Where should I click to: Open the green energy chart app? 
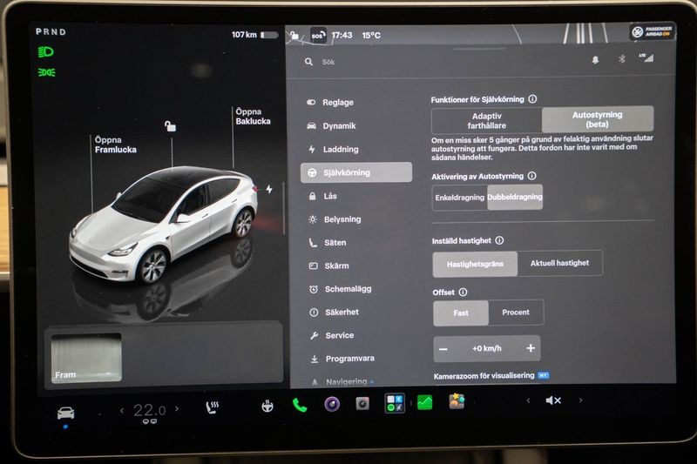pos(425,402)
